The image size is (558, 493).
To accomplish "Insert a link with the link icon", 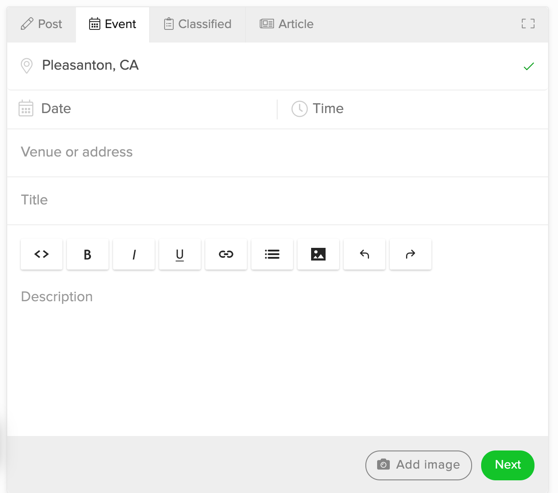I will 226,254.
